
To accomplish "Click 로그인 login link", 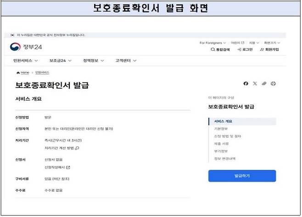I will pos(245,50).
